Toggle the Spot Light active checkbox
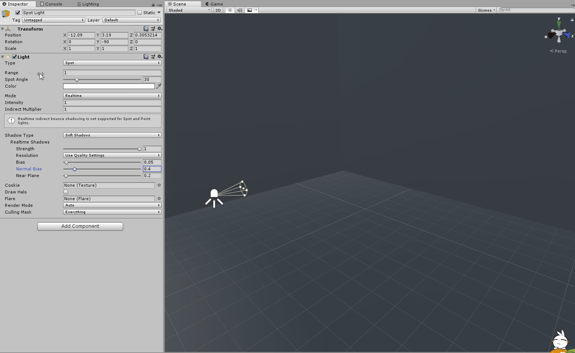 (x=18, y=13)
